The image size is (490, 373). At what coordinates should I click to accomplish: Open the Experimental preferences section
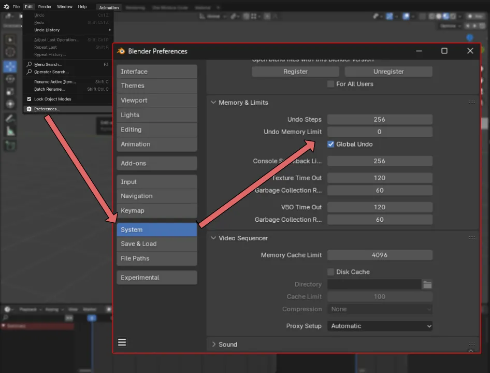pos(157,278)
